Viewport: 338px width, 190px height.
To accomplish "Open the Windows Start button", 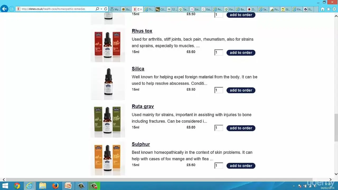I will coord(5,186).
